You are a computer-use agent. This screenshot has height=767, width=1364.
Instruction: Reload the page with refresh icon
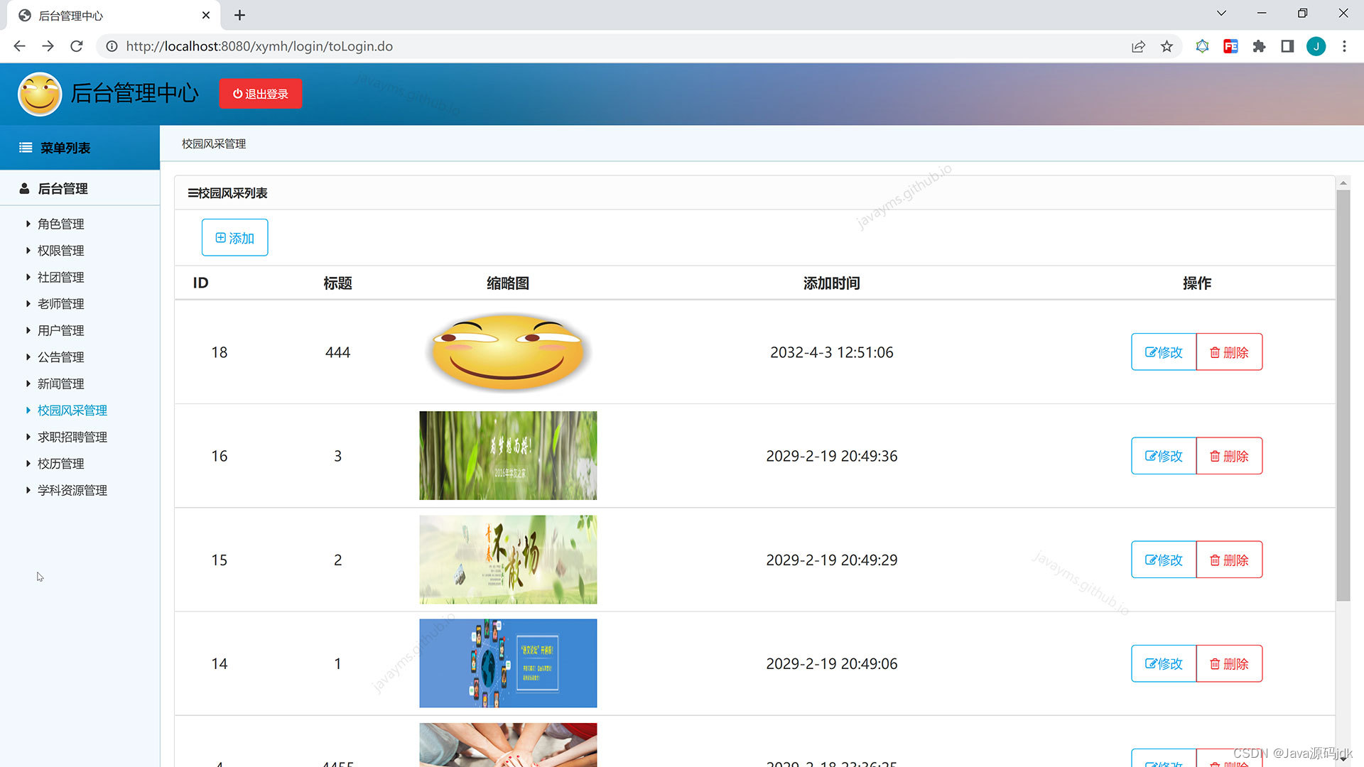pos(77,46)
